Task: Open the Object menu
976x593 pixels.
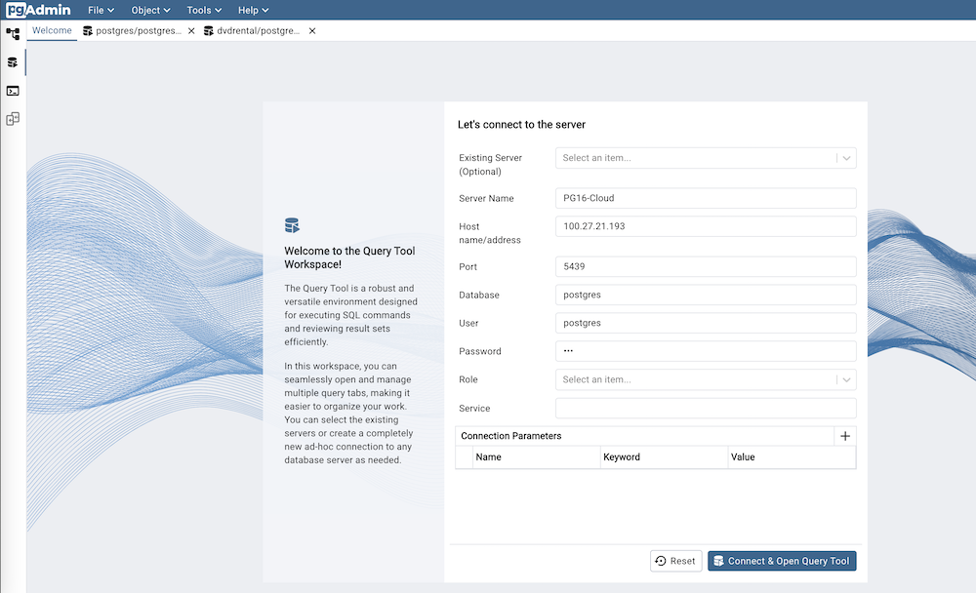Action: pyautogui.click(x=149, y=10)
